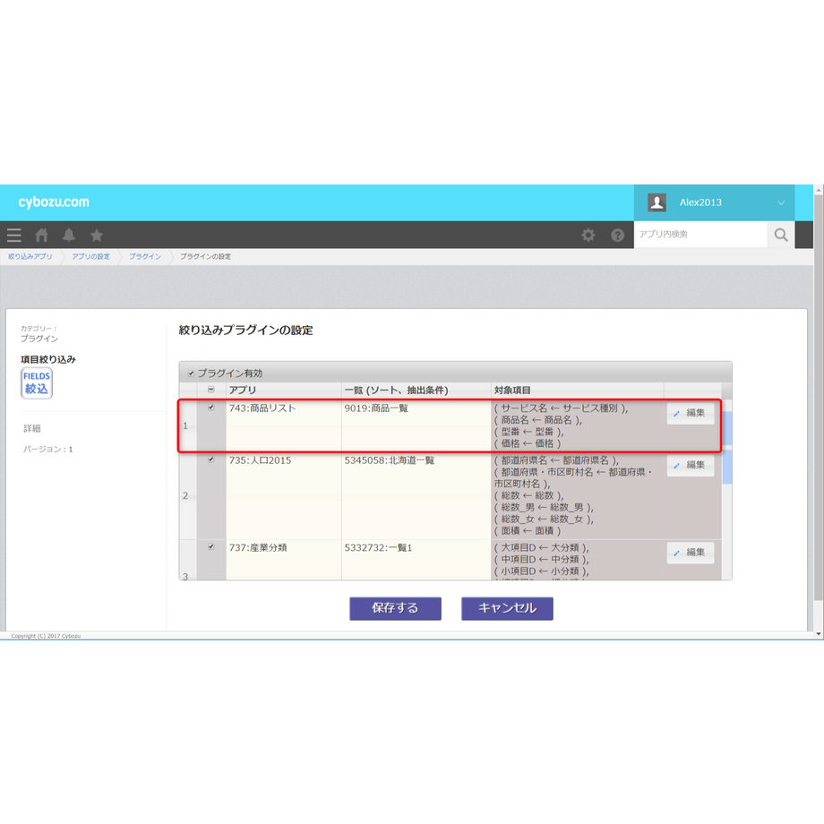Select the 9019:商品一覧 cell
The image size is (824, 824).
416,425
